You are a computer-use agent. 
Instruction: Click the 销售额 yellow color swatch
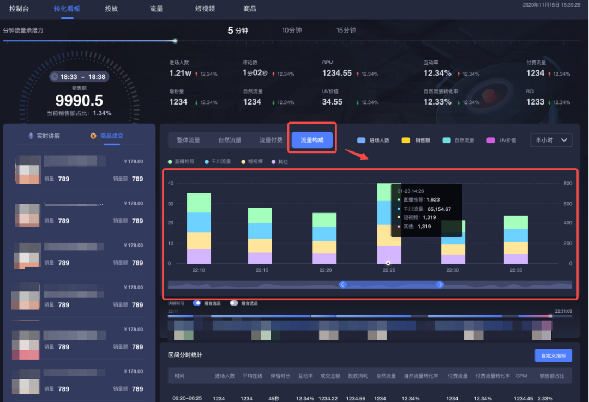coord(406,140)
